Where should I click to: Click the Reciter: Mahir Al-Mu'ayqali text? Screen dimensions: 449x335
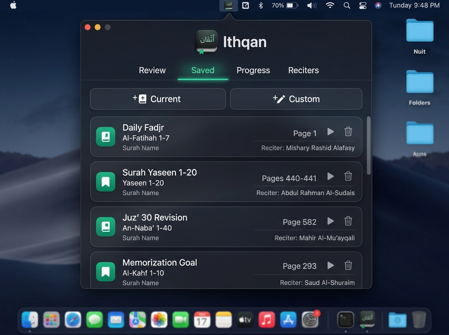pyautogui.click(x=315, y=238)
